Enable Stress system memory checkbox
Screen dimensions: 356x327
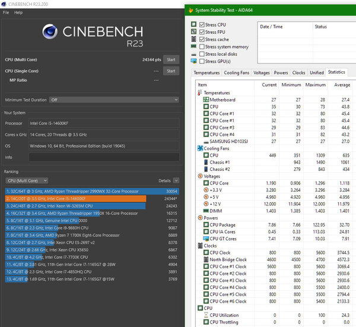(x=202, y=46)
